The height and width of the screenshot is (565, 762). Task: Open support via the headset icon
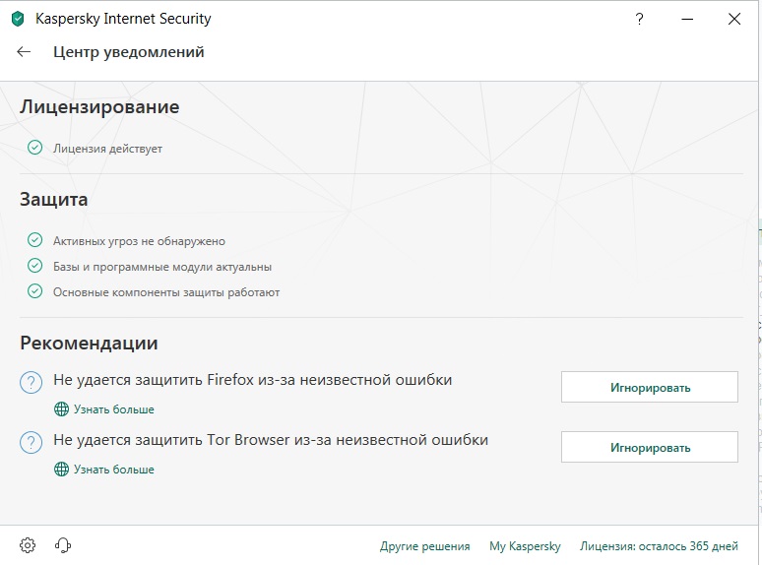63,545
